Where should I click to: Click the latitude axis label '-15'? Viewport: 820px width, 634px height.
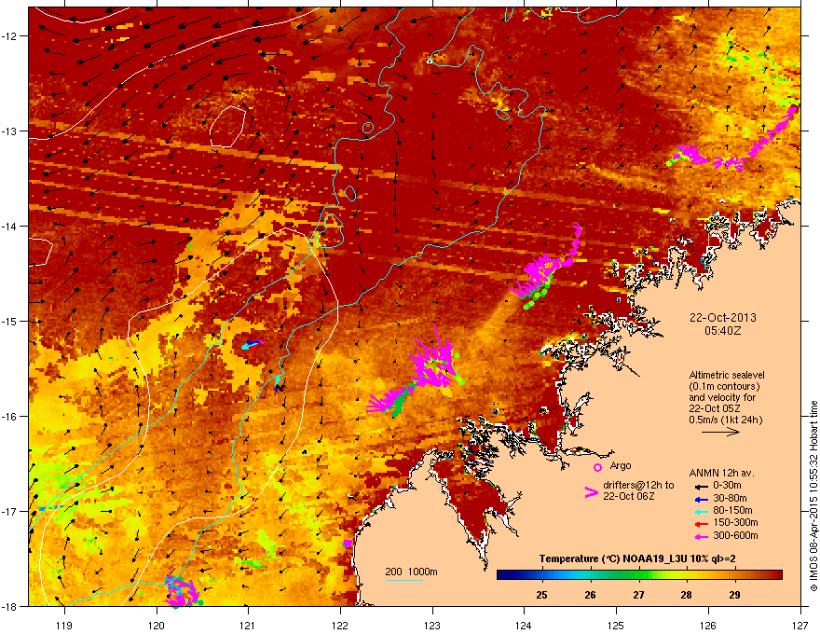click(11, 321)
